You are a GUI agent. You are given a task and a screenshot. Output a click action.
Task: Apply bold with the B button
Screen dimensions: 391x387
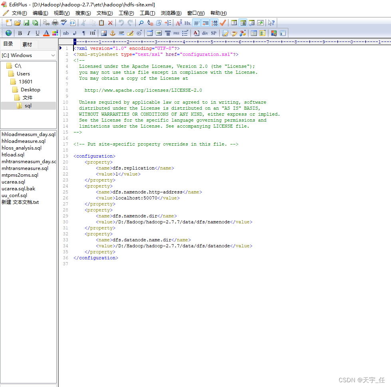coord(20,33)
